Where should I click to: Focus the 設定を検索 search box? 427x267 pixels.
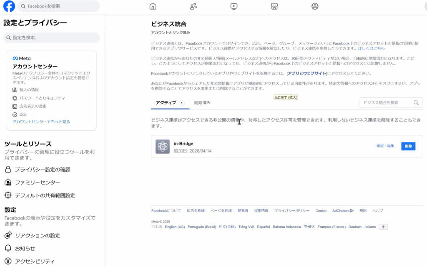(52, 37)
